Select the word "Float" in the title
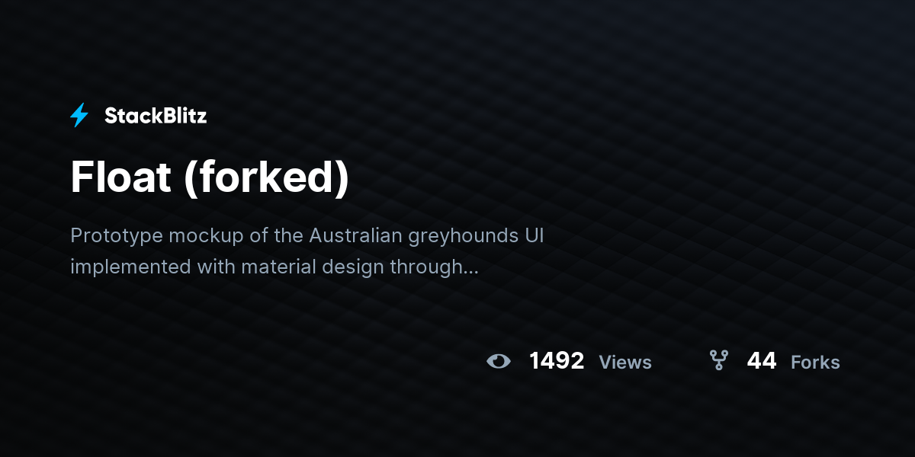The height and width of the screenshot is (457, 915). tap(121, 177)
